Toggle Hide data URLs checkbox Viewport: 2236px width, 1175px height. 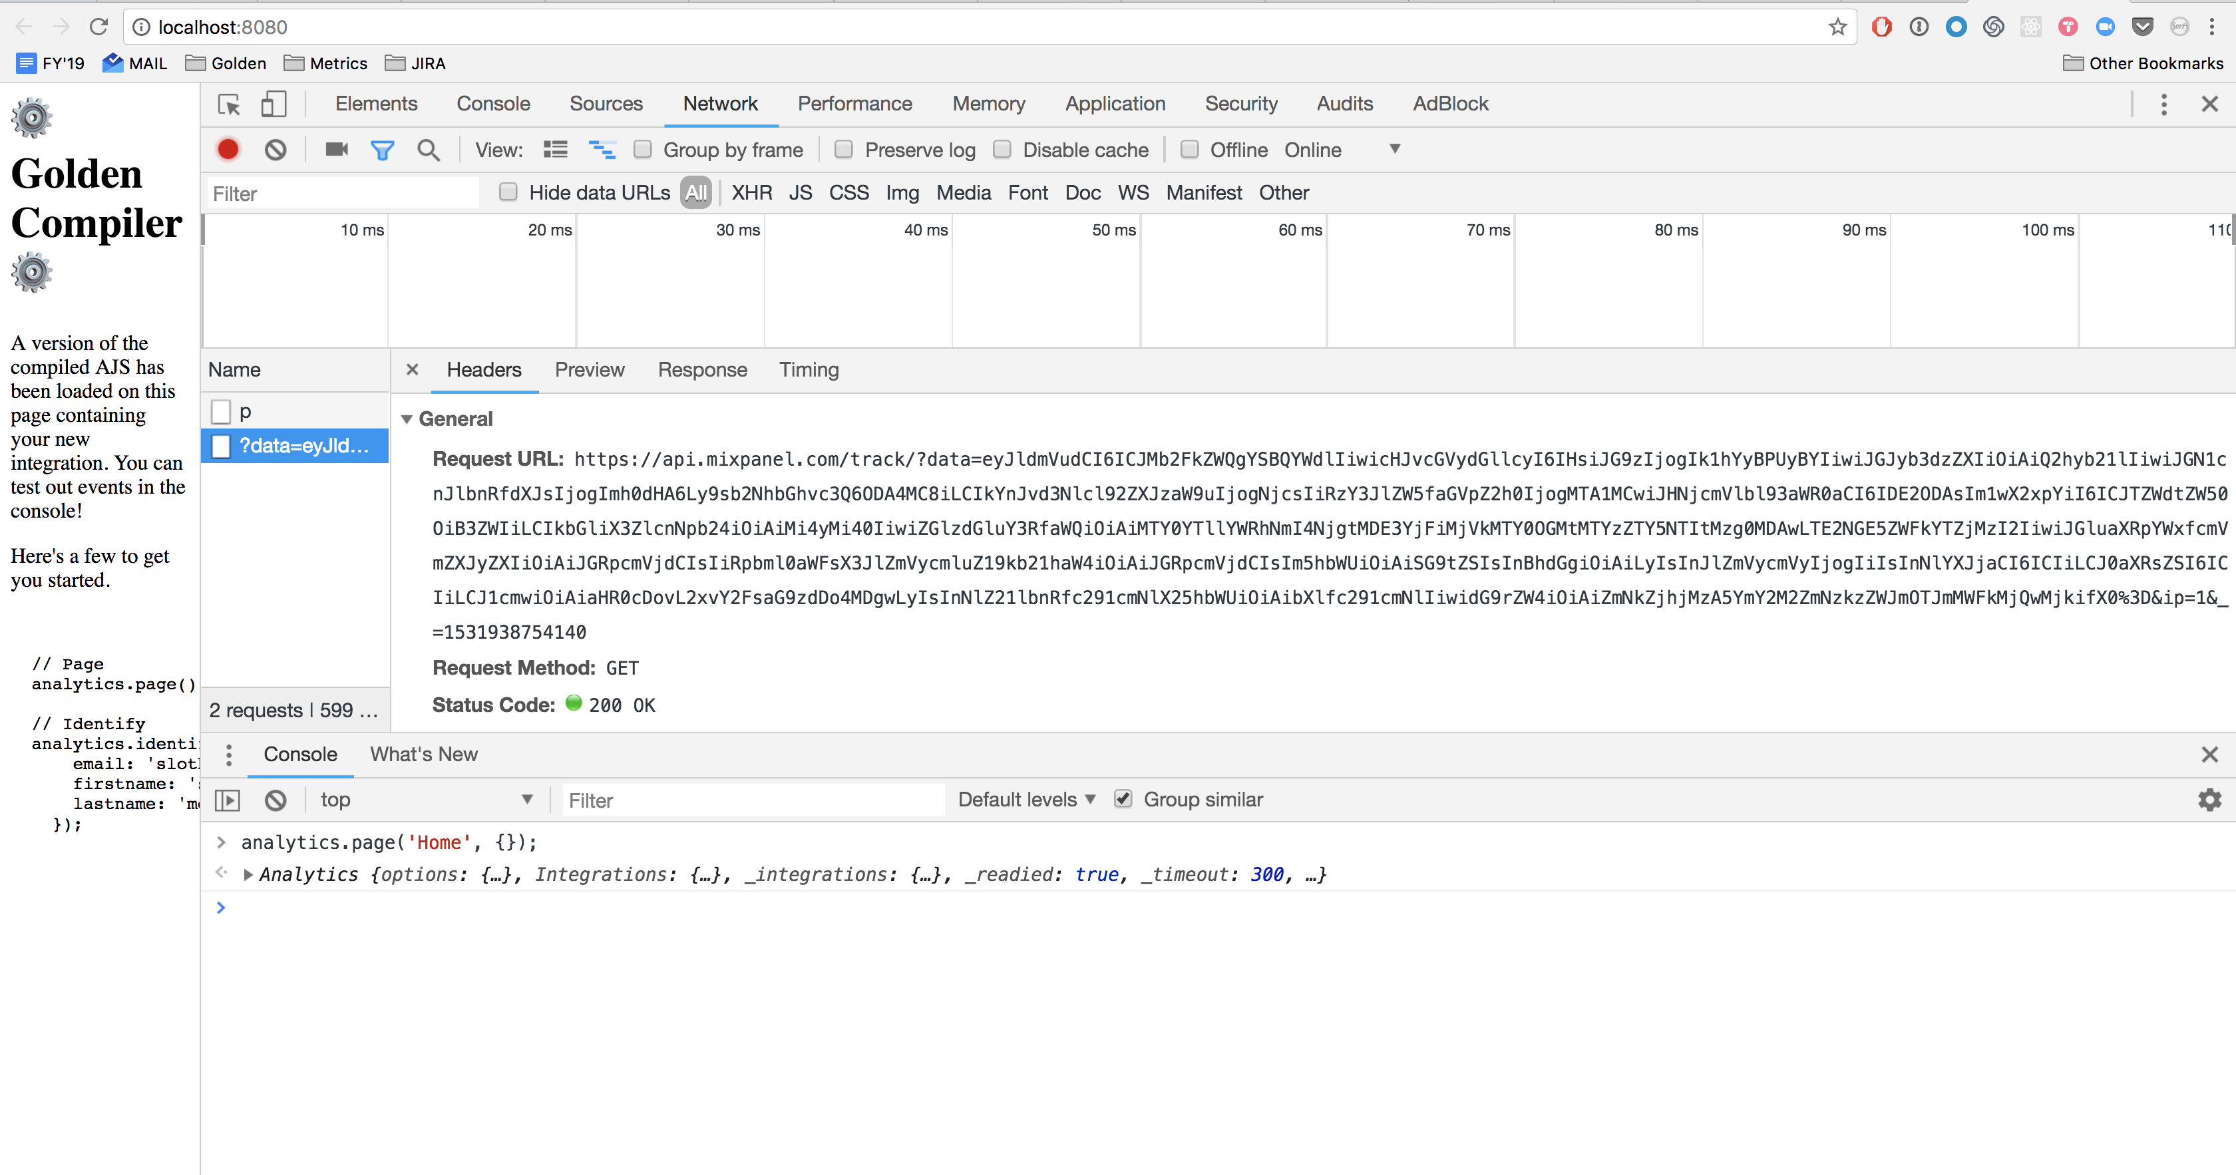point(508,192)
